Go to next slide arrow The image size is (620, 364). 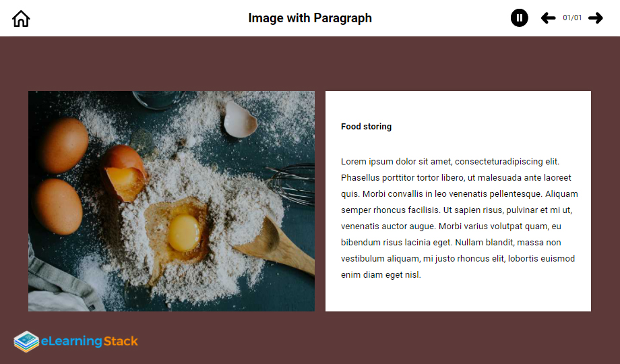coord(596,18)
